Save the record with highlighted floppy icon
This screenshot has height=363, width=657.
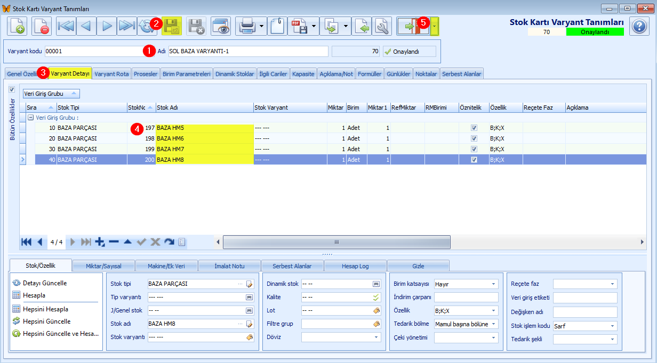pyautogui.click(x=172, y=26)
